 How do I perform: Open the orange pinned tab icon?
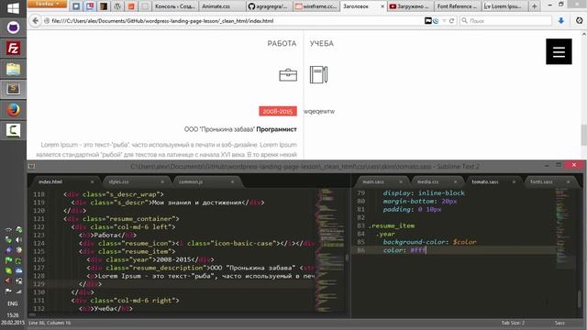tap(131, 6)
